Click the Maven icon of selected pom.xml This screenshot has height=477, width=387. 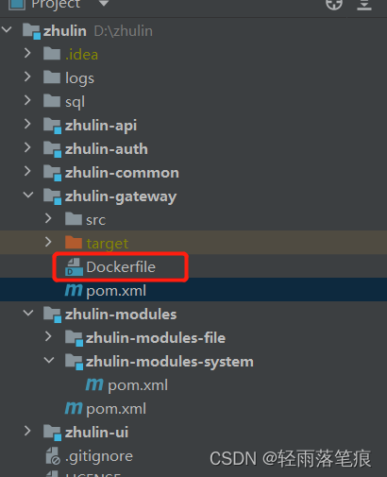click(74, 290)
